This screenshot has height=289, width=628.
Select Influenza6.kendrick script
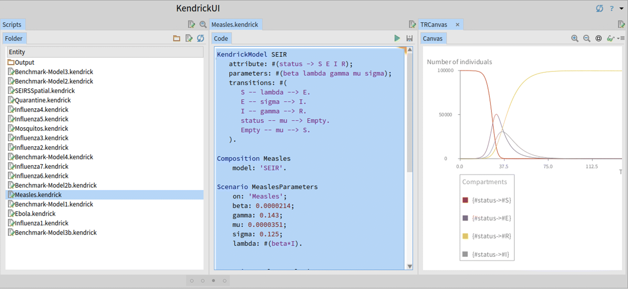38,176
